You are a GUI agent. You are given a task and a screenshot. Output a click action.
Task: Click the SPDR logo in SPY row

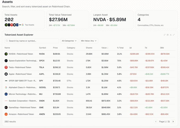point(6,81)
